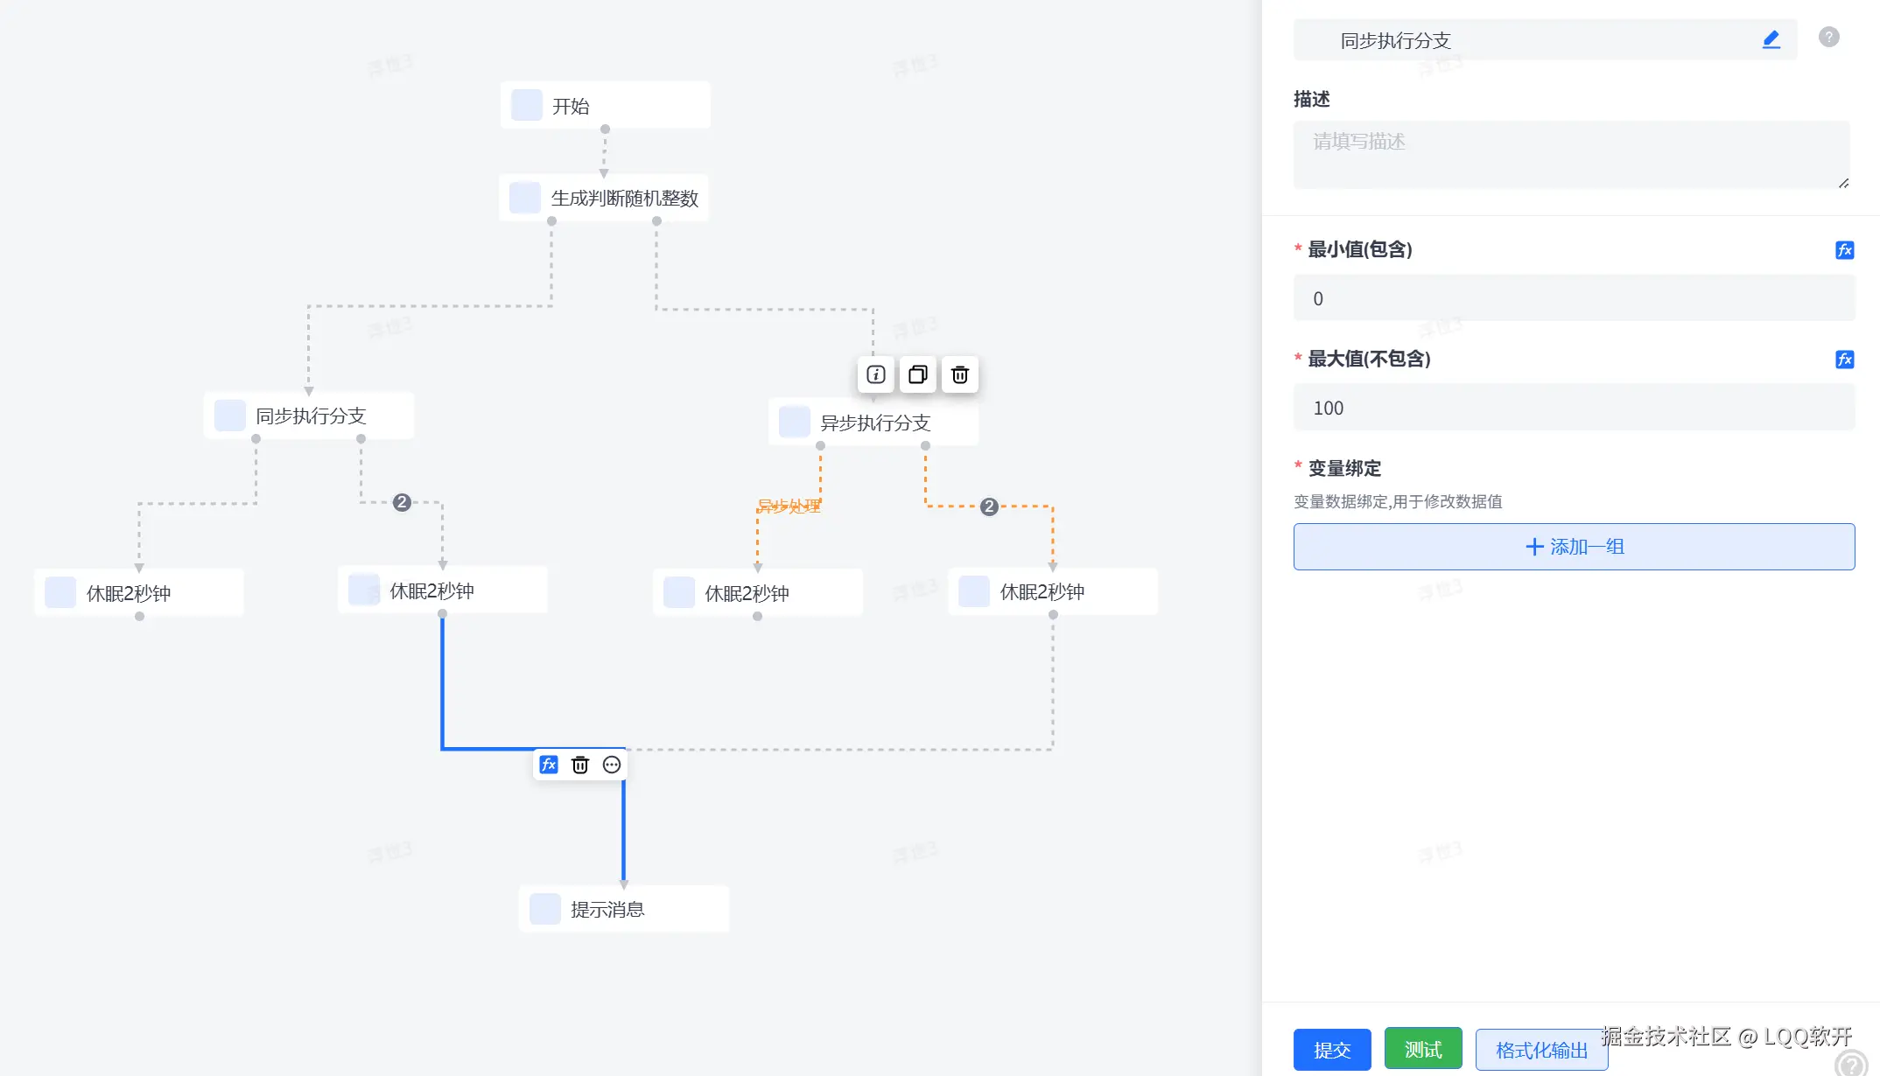Open more options on the selected connection
Screen dimensions: 1880x1076
click(x=611, y=764)
